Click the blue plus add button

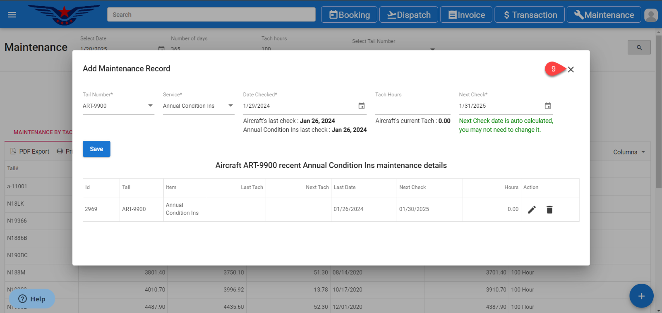click(641, 296)
